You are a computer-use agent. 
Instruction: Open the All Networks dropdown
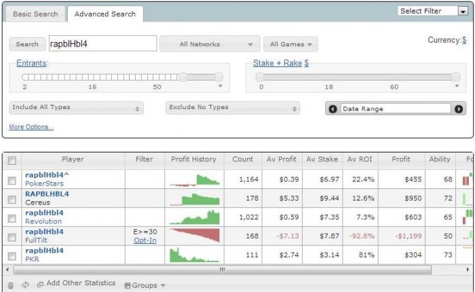[x=210, y=44]
